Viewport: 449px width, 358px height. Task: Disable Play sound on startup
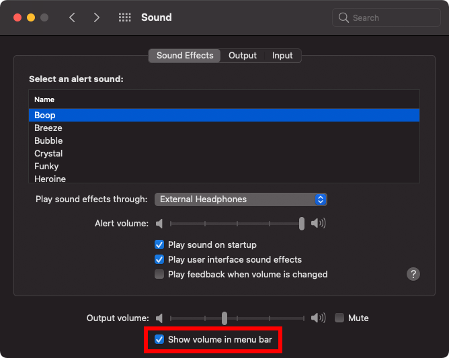click(159, 244)
